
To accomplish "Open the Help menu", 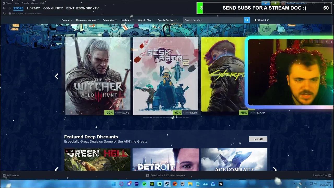I will (x=43, y=3).
